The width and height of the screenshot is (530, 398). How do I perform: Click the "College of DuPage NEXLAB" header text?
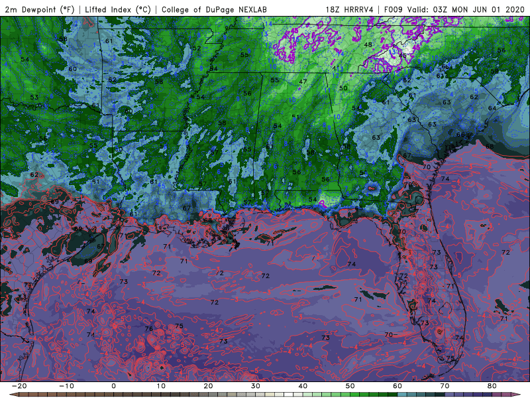(214, 10)
